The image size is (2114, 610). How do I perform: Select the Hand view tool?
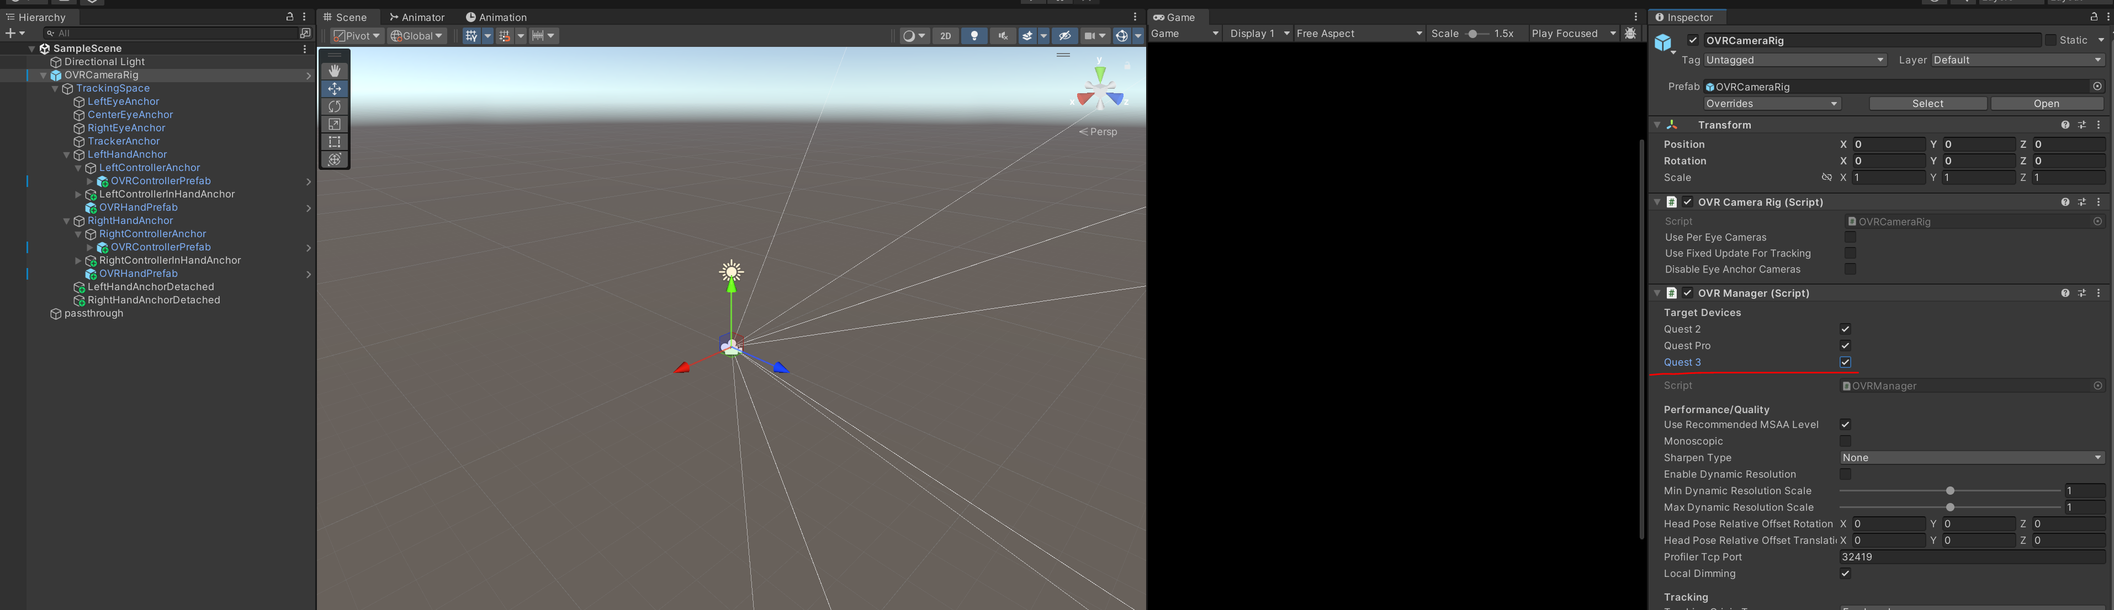[x=334, y=71]
